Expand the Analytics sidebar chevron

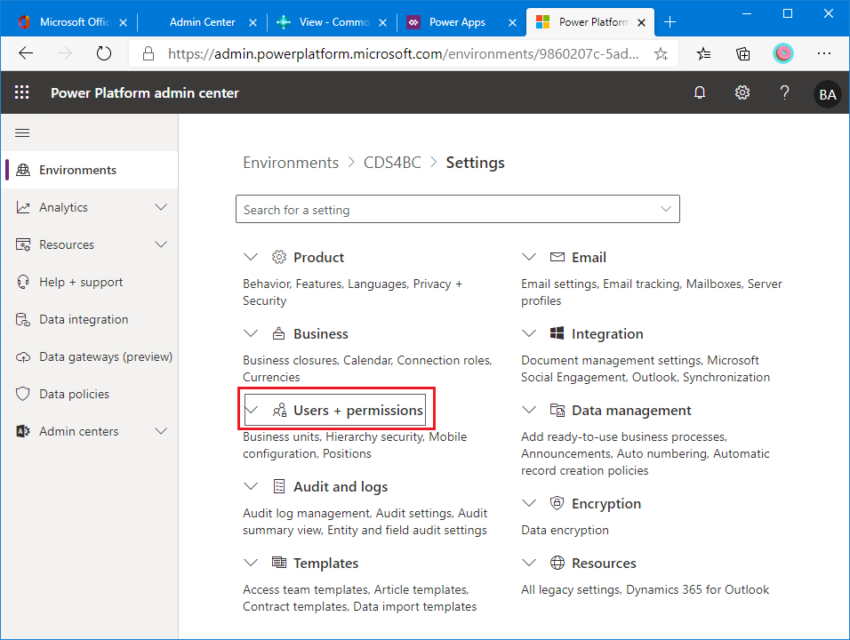tap(160, 207)
